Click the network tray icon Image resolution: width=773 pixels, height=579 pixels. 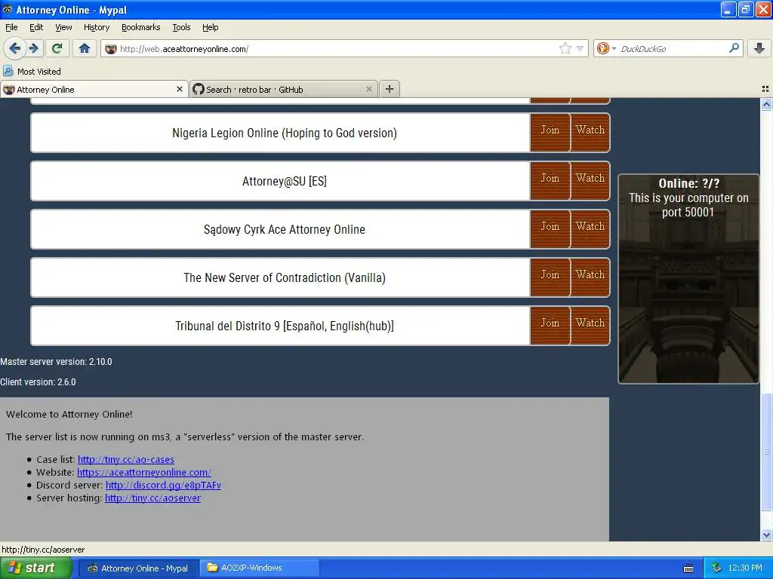(716, 568)
